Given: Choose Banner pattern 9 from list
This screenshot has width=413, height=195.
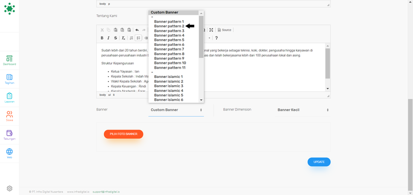Looking at the screenshot, I should click(x=169, y=58).
